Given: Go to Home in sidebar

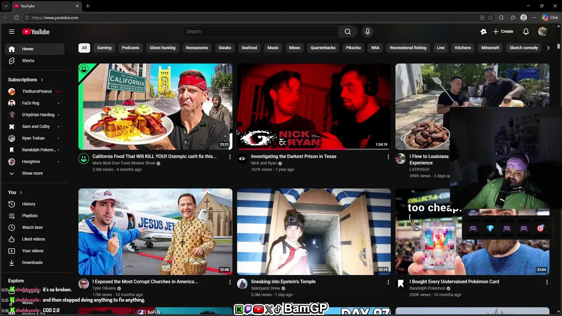Looking at the screenshot, I should pyautogui.click(x=34, y=49).
